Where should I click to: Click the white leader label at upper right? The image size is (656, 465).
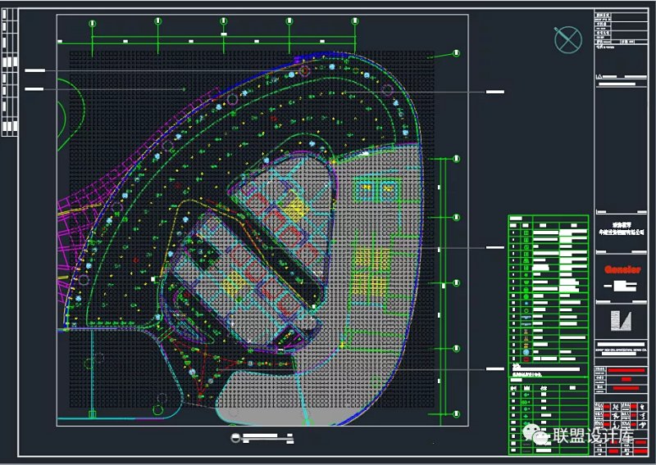[494, 92]
